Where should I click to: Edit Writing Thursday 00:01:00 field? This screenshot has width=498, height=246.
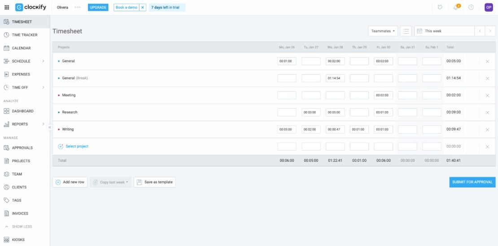[359, 129]
